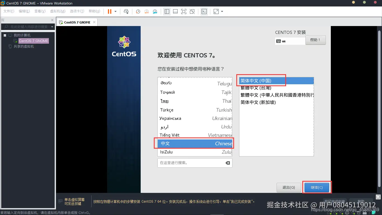
Task: Choose the 繁體中文 (中華人民共和國香港特別行政區) locale
Action: tap(276, 95)
